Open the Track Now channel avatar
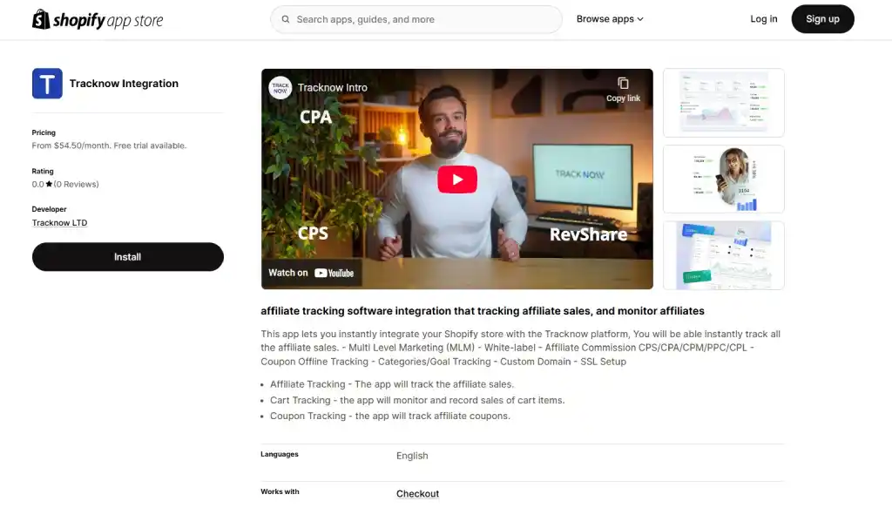Image resolution: width=892 pixels, height=508 pixels. (280, 88)
